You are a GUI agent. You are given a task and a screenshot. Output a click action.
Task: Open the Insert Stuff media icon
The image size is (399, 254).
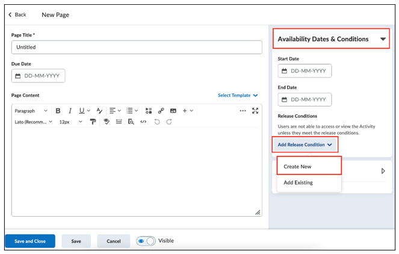pos(149,111)
